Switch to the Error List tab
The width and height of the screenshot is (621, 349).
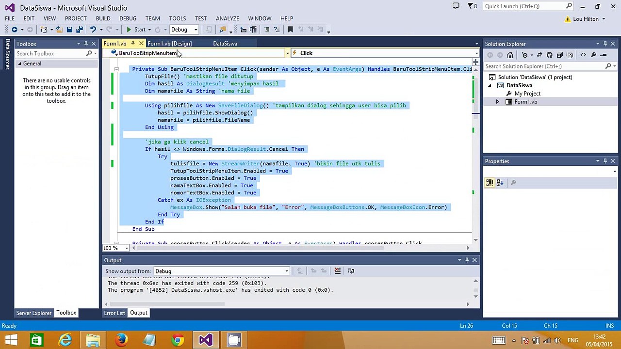114,313
